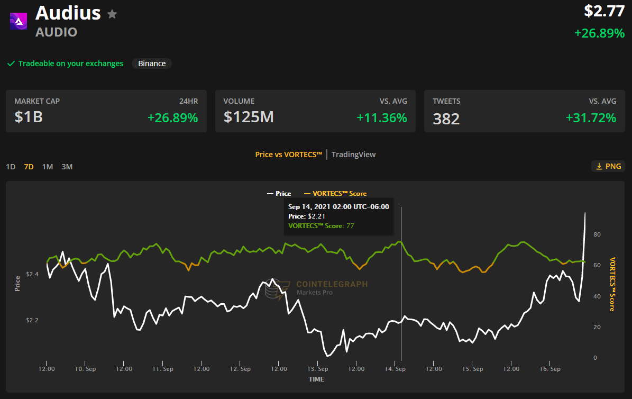Open the Price vs VORTECS tab
The image size is (632, 399).
(288, 155)
